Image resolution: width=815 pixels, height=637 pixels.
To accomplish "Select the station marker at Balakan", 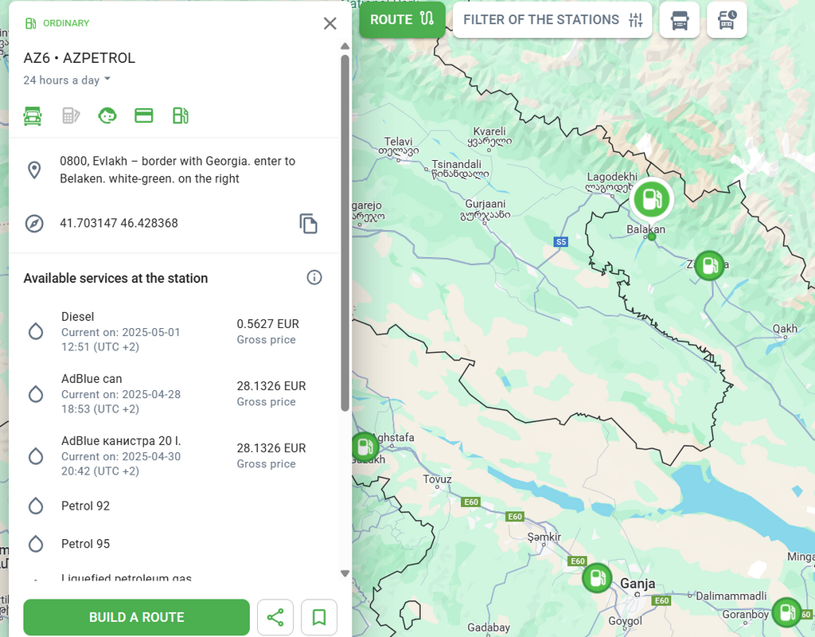I will click(652, 200).
